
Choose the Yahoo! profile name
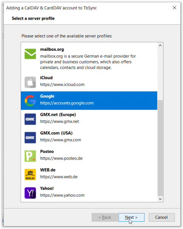tap(47, 188)
